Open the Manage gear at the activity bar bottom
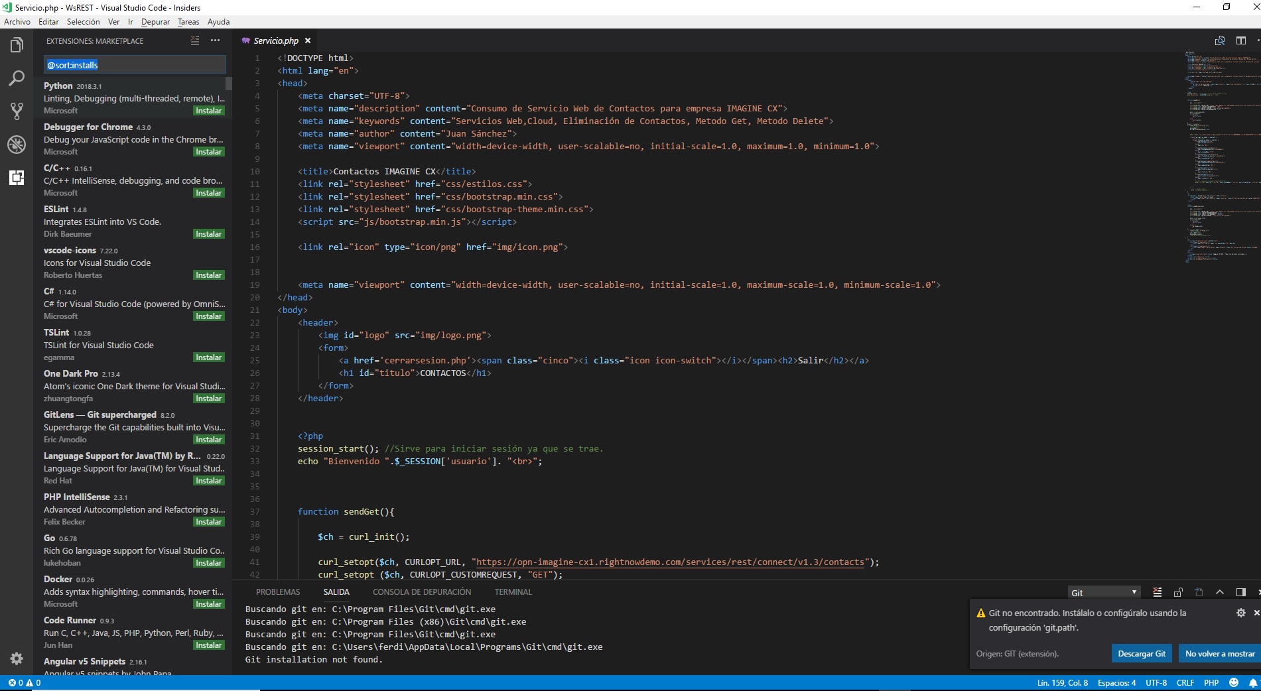Screen dimensions: 1261x691 point(17,659)
